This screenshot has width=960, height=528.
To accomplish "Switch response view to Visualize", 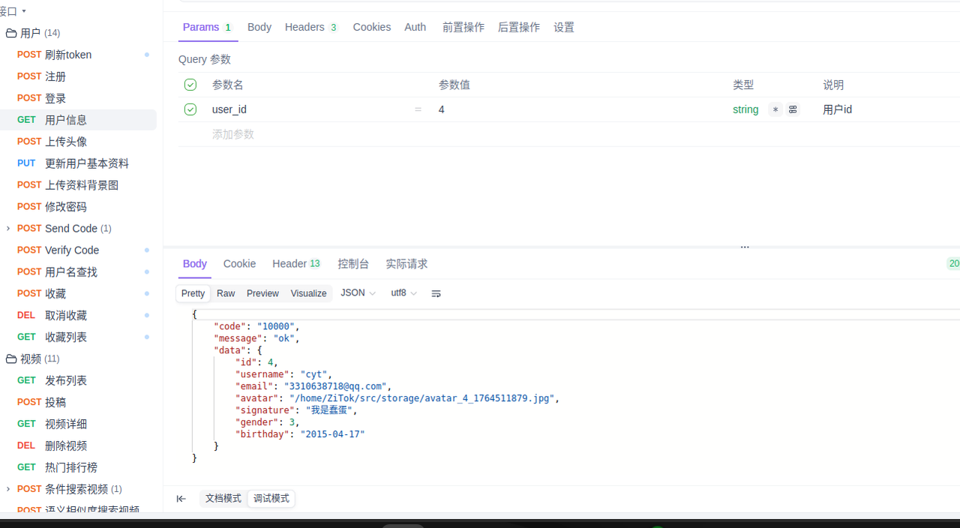I will pyautogui.click(x=309, y=293).
